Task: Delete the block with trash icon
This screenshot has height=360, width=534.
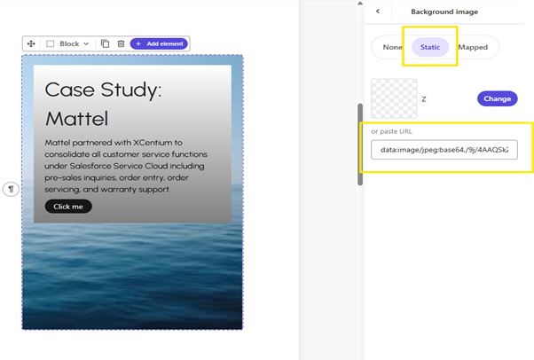Action: (121, 43)
